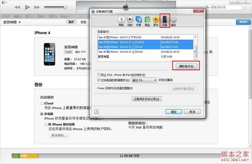
Task: Click the 删除备份 button
Action: (x=186, y=66)
